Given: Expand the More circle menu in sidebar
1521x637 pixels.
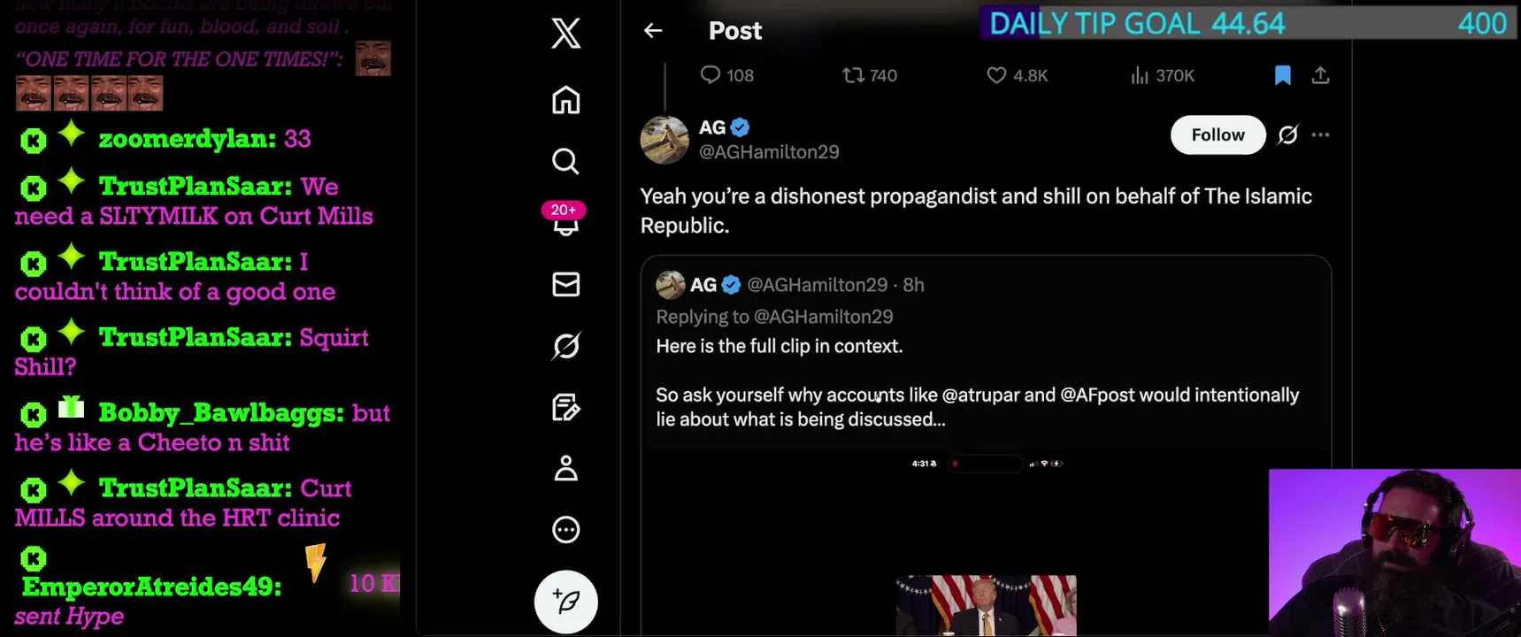Looking at the screenshot, I should (566, 530).
